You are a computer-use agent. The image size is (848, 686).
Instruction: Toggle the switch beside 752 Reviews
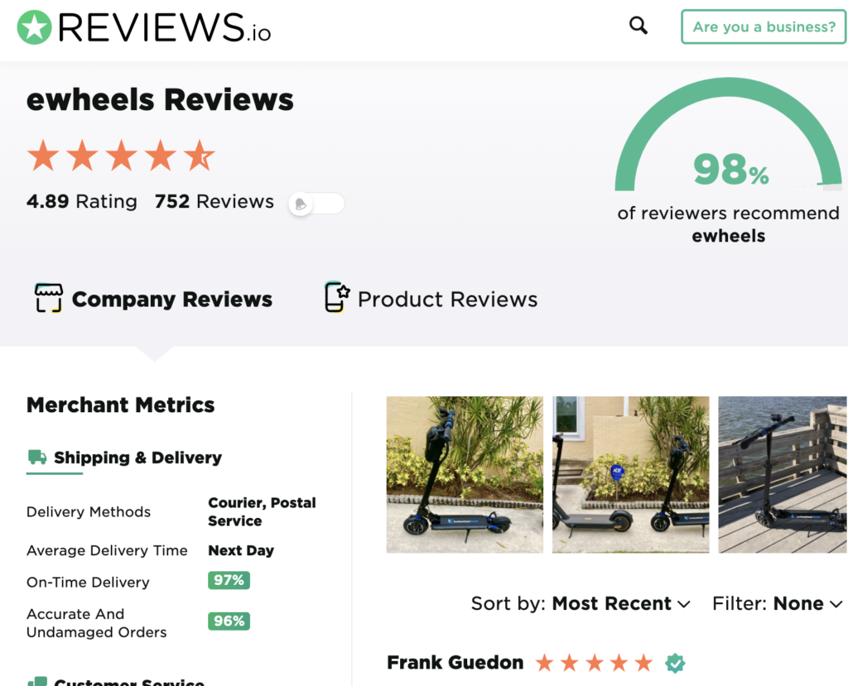[316, 203]
